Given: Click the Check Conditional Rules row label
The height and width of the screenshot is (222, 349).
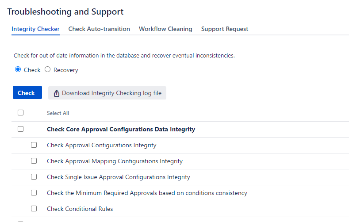Looking at the screenshot, I should click(80, 209).
